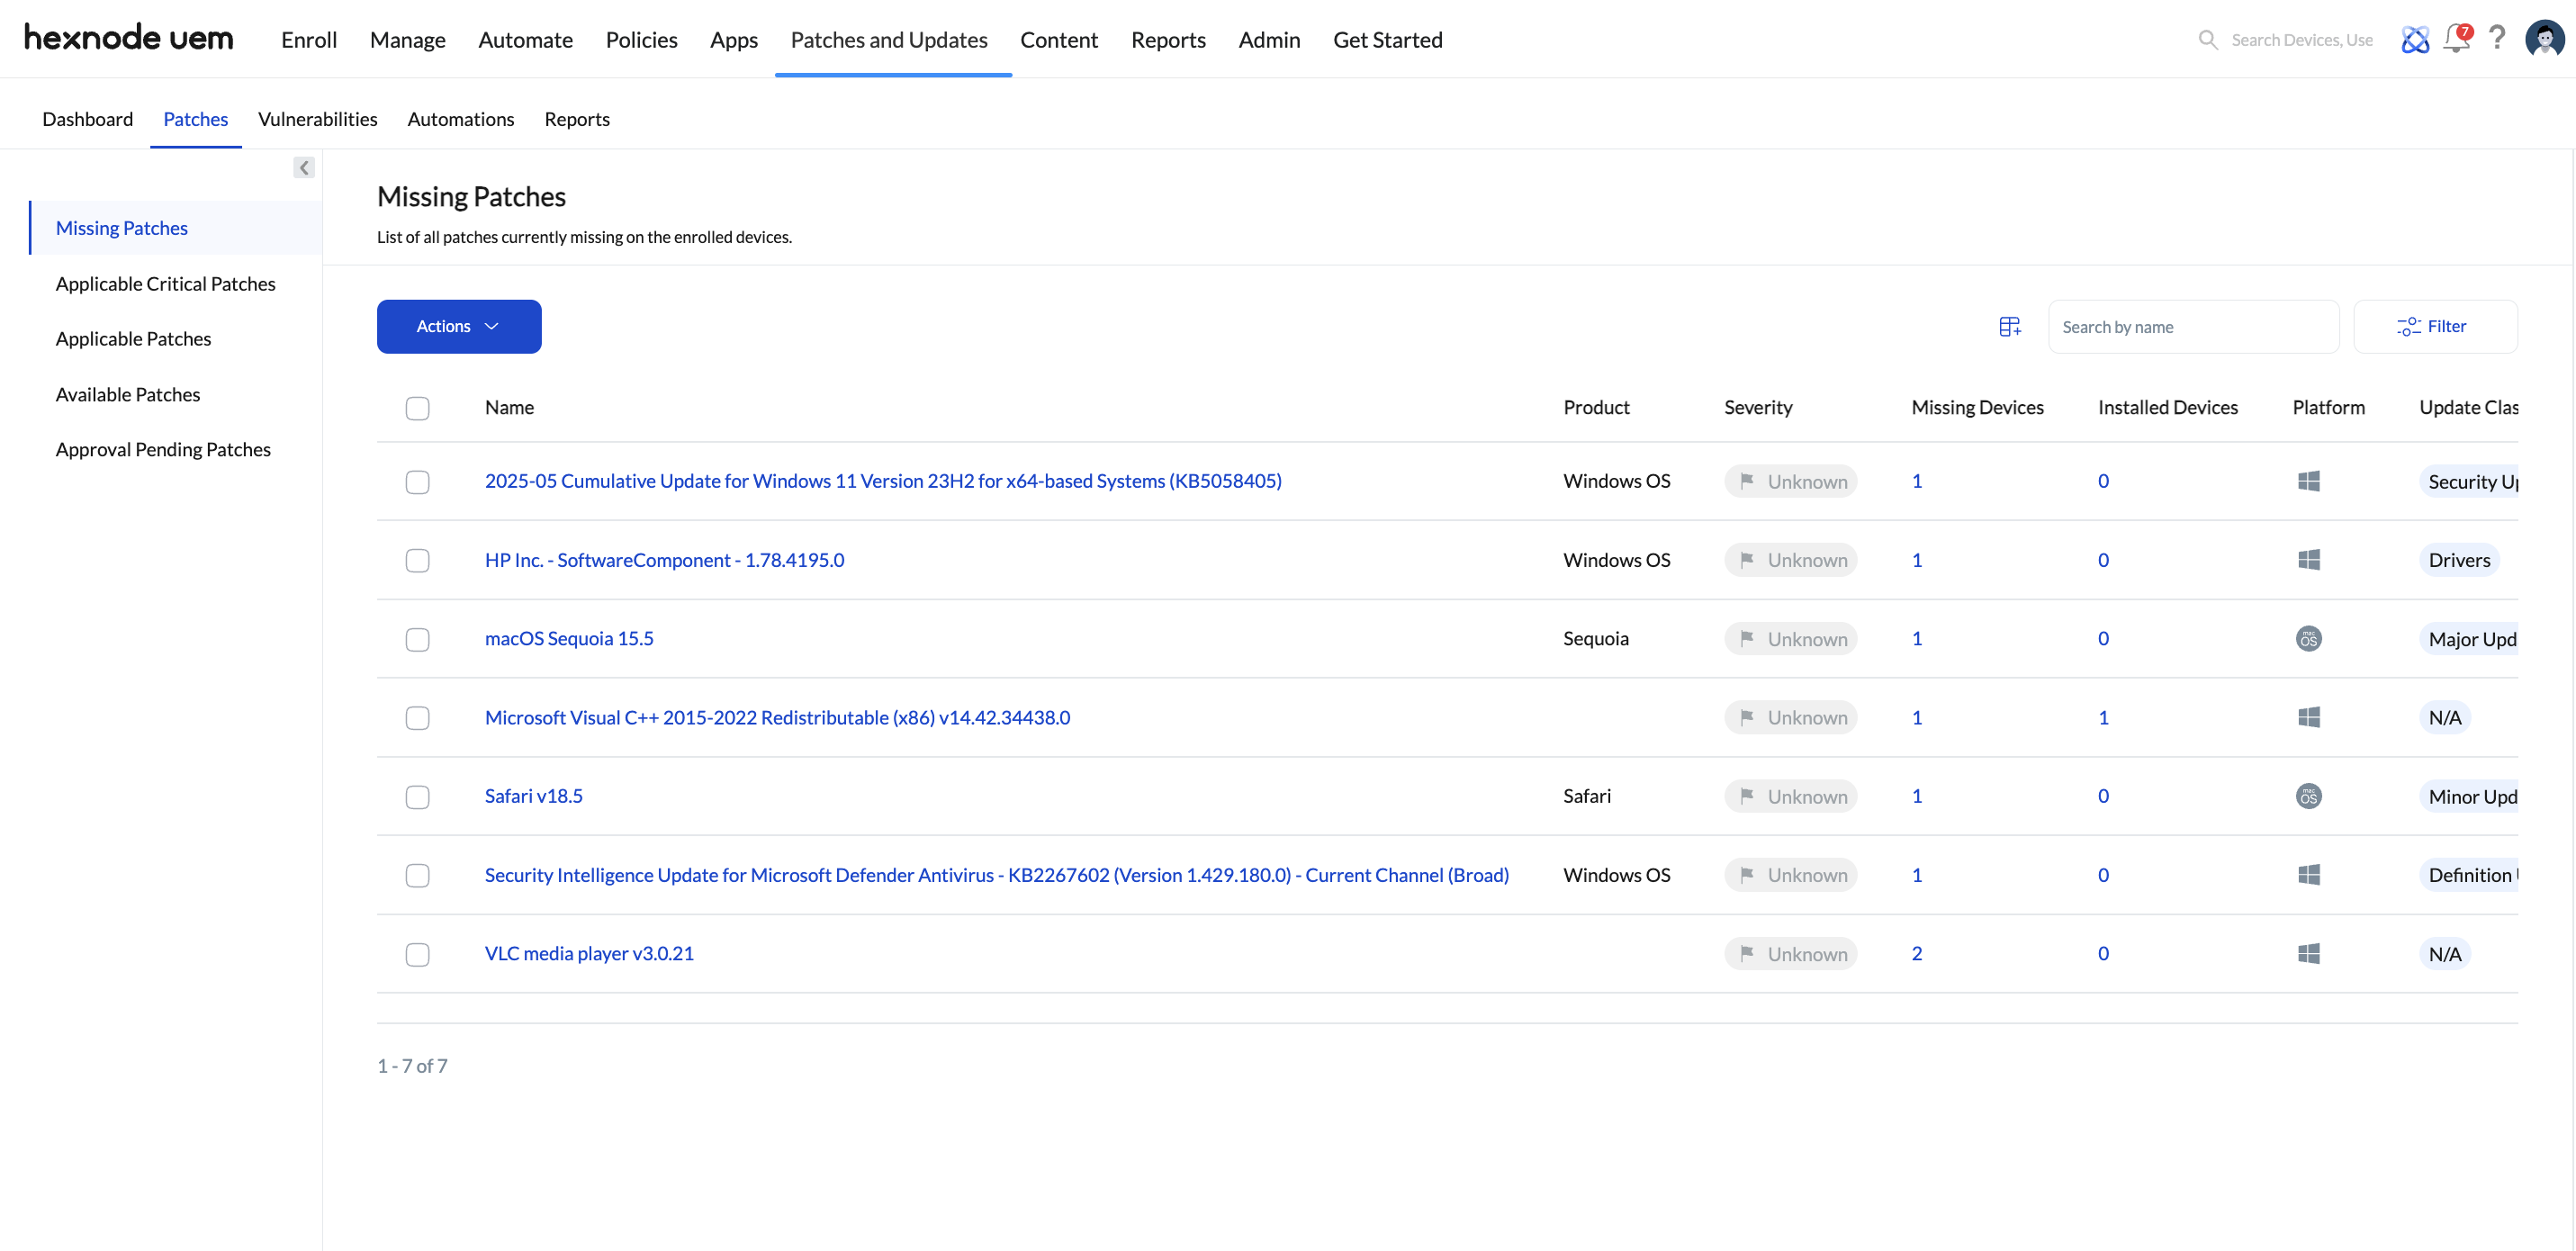
Task: Click the search magnifier icon in header
Action: pyautogui.click(x=2208, y=39)
